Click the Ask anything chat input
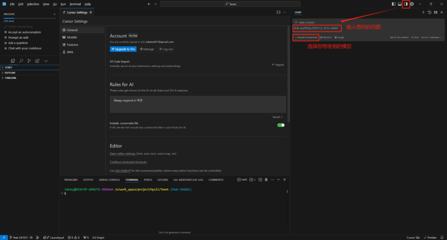 [x=317, y=28]
